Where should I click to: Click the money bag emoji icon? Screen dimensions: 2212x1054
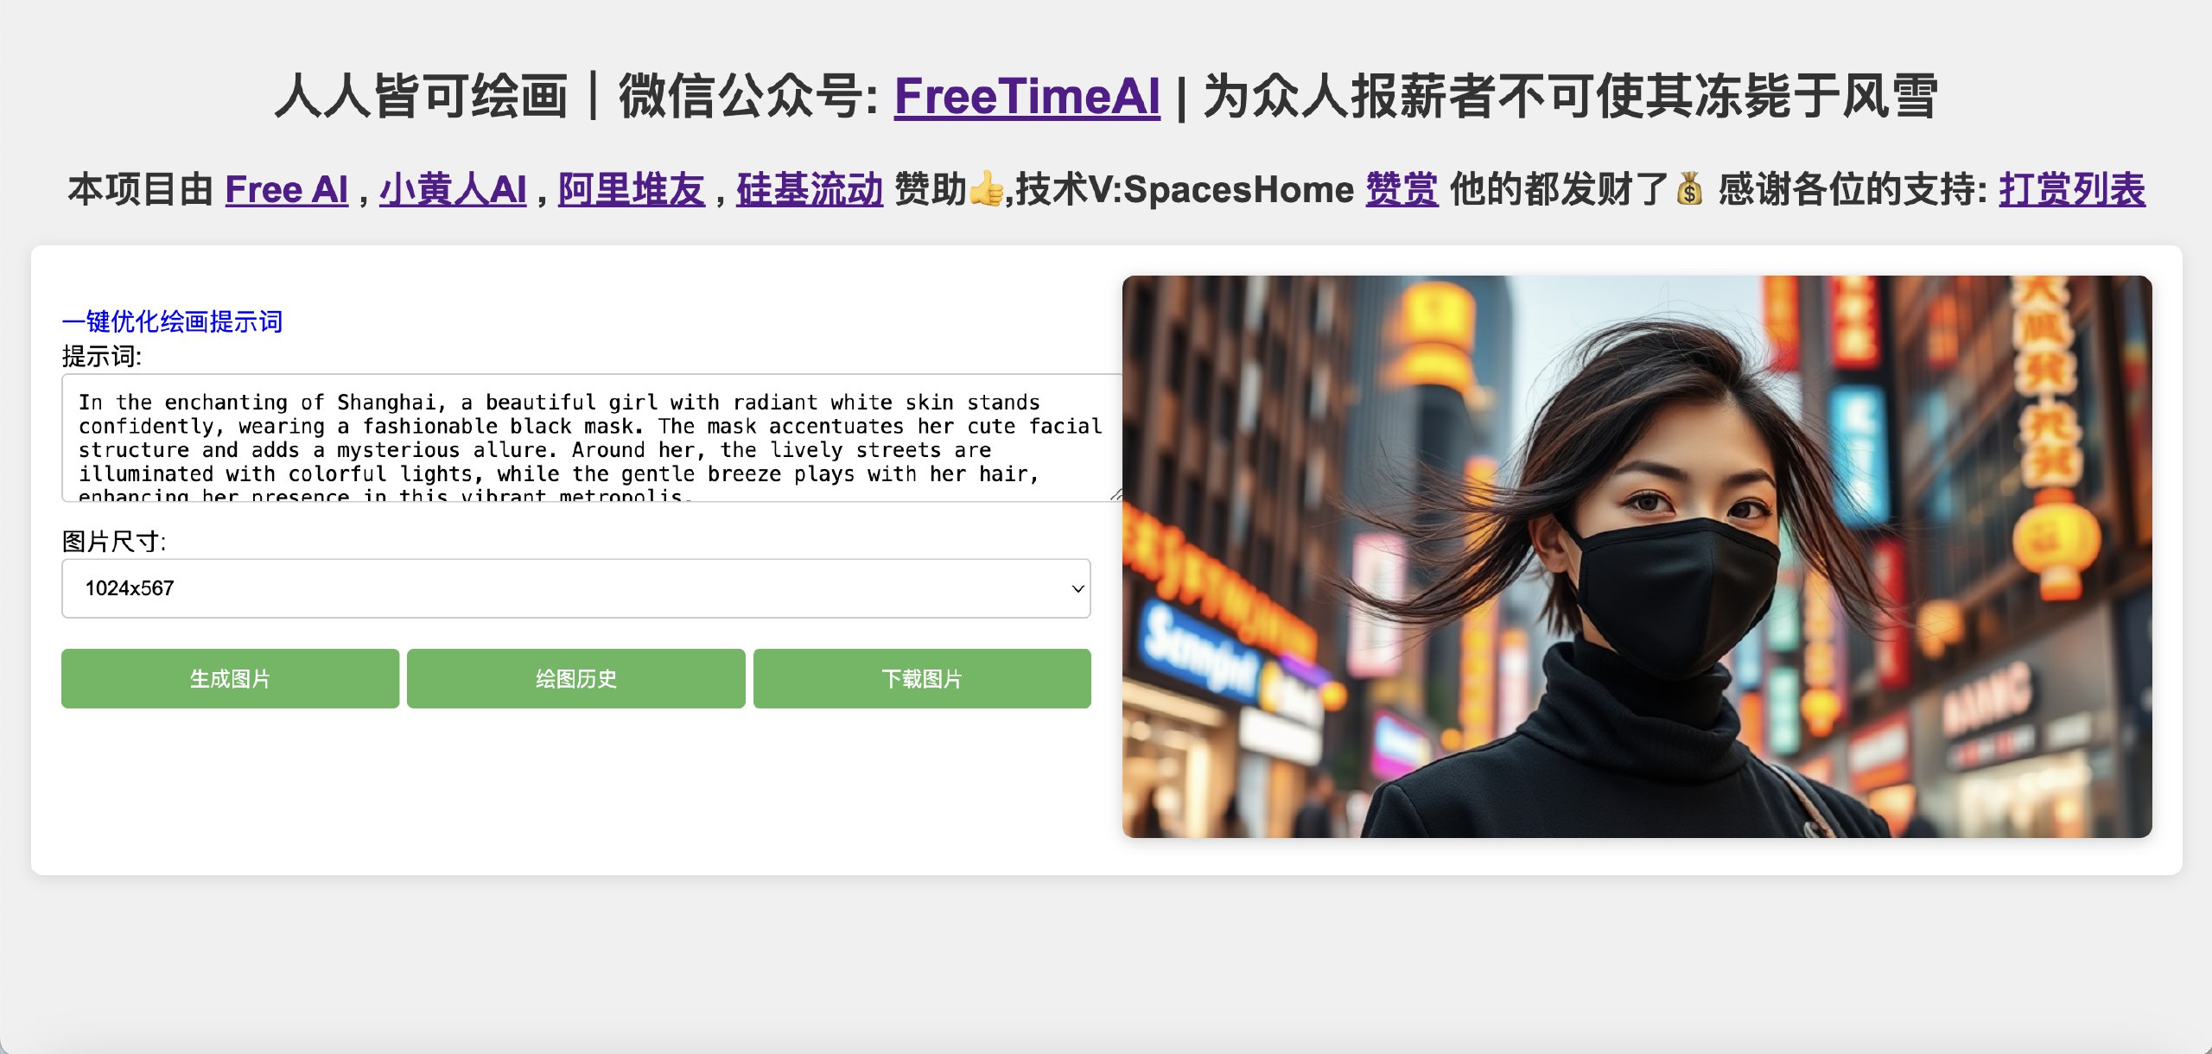(x=1688, y=189)
